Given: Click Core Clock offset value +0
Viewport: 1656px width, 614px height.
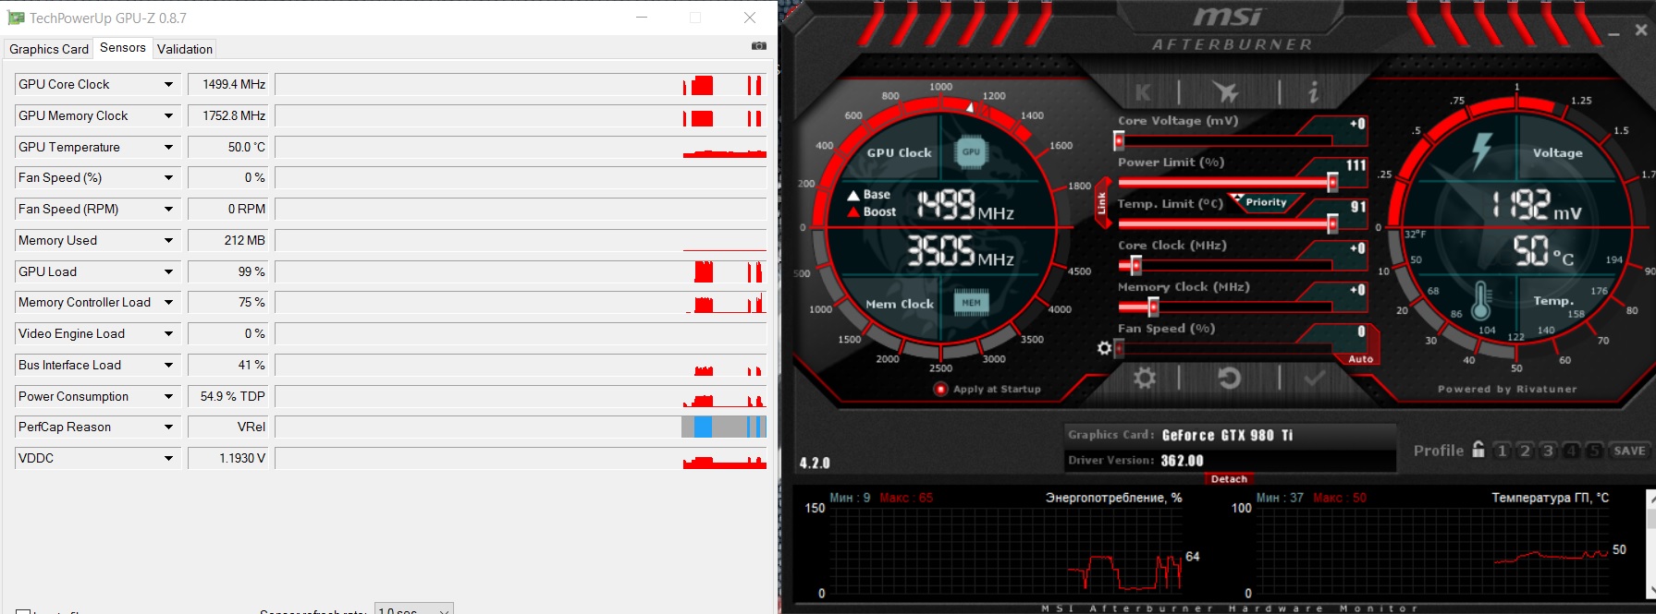Looking at the screenshot, I should tap(1357, 248).
